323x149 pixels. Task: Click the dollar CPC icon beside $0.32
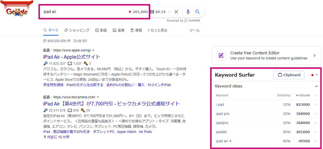point(152,12)
